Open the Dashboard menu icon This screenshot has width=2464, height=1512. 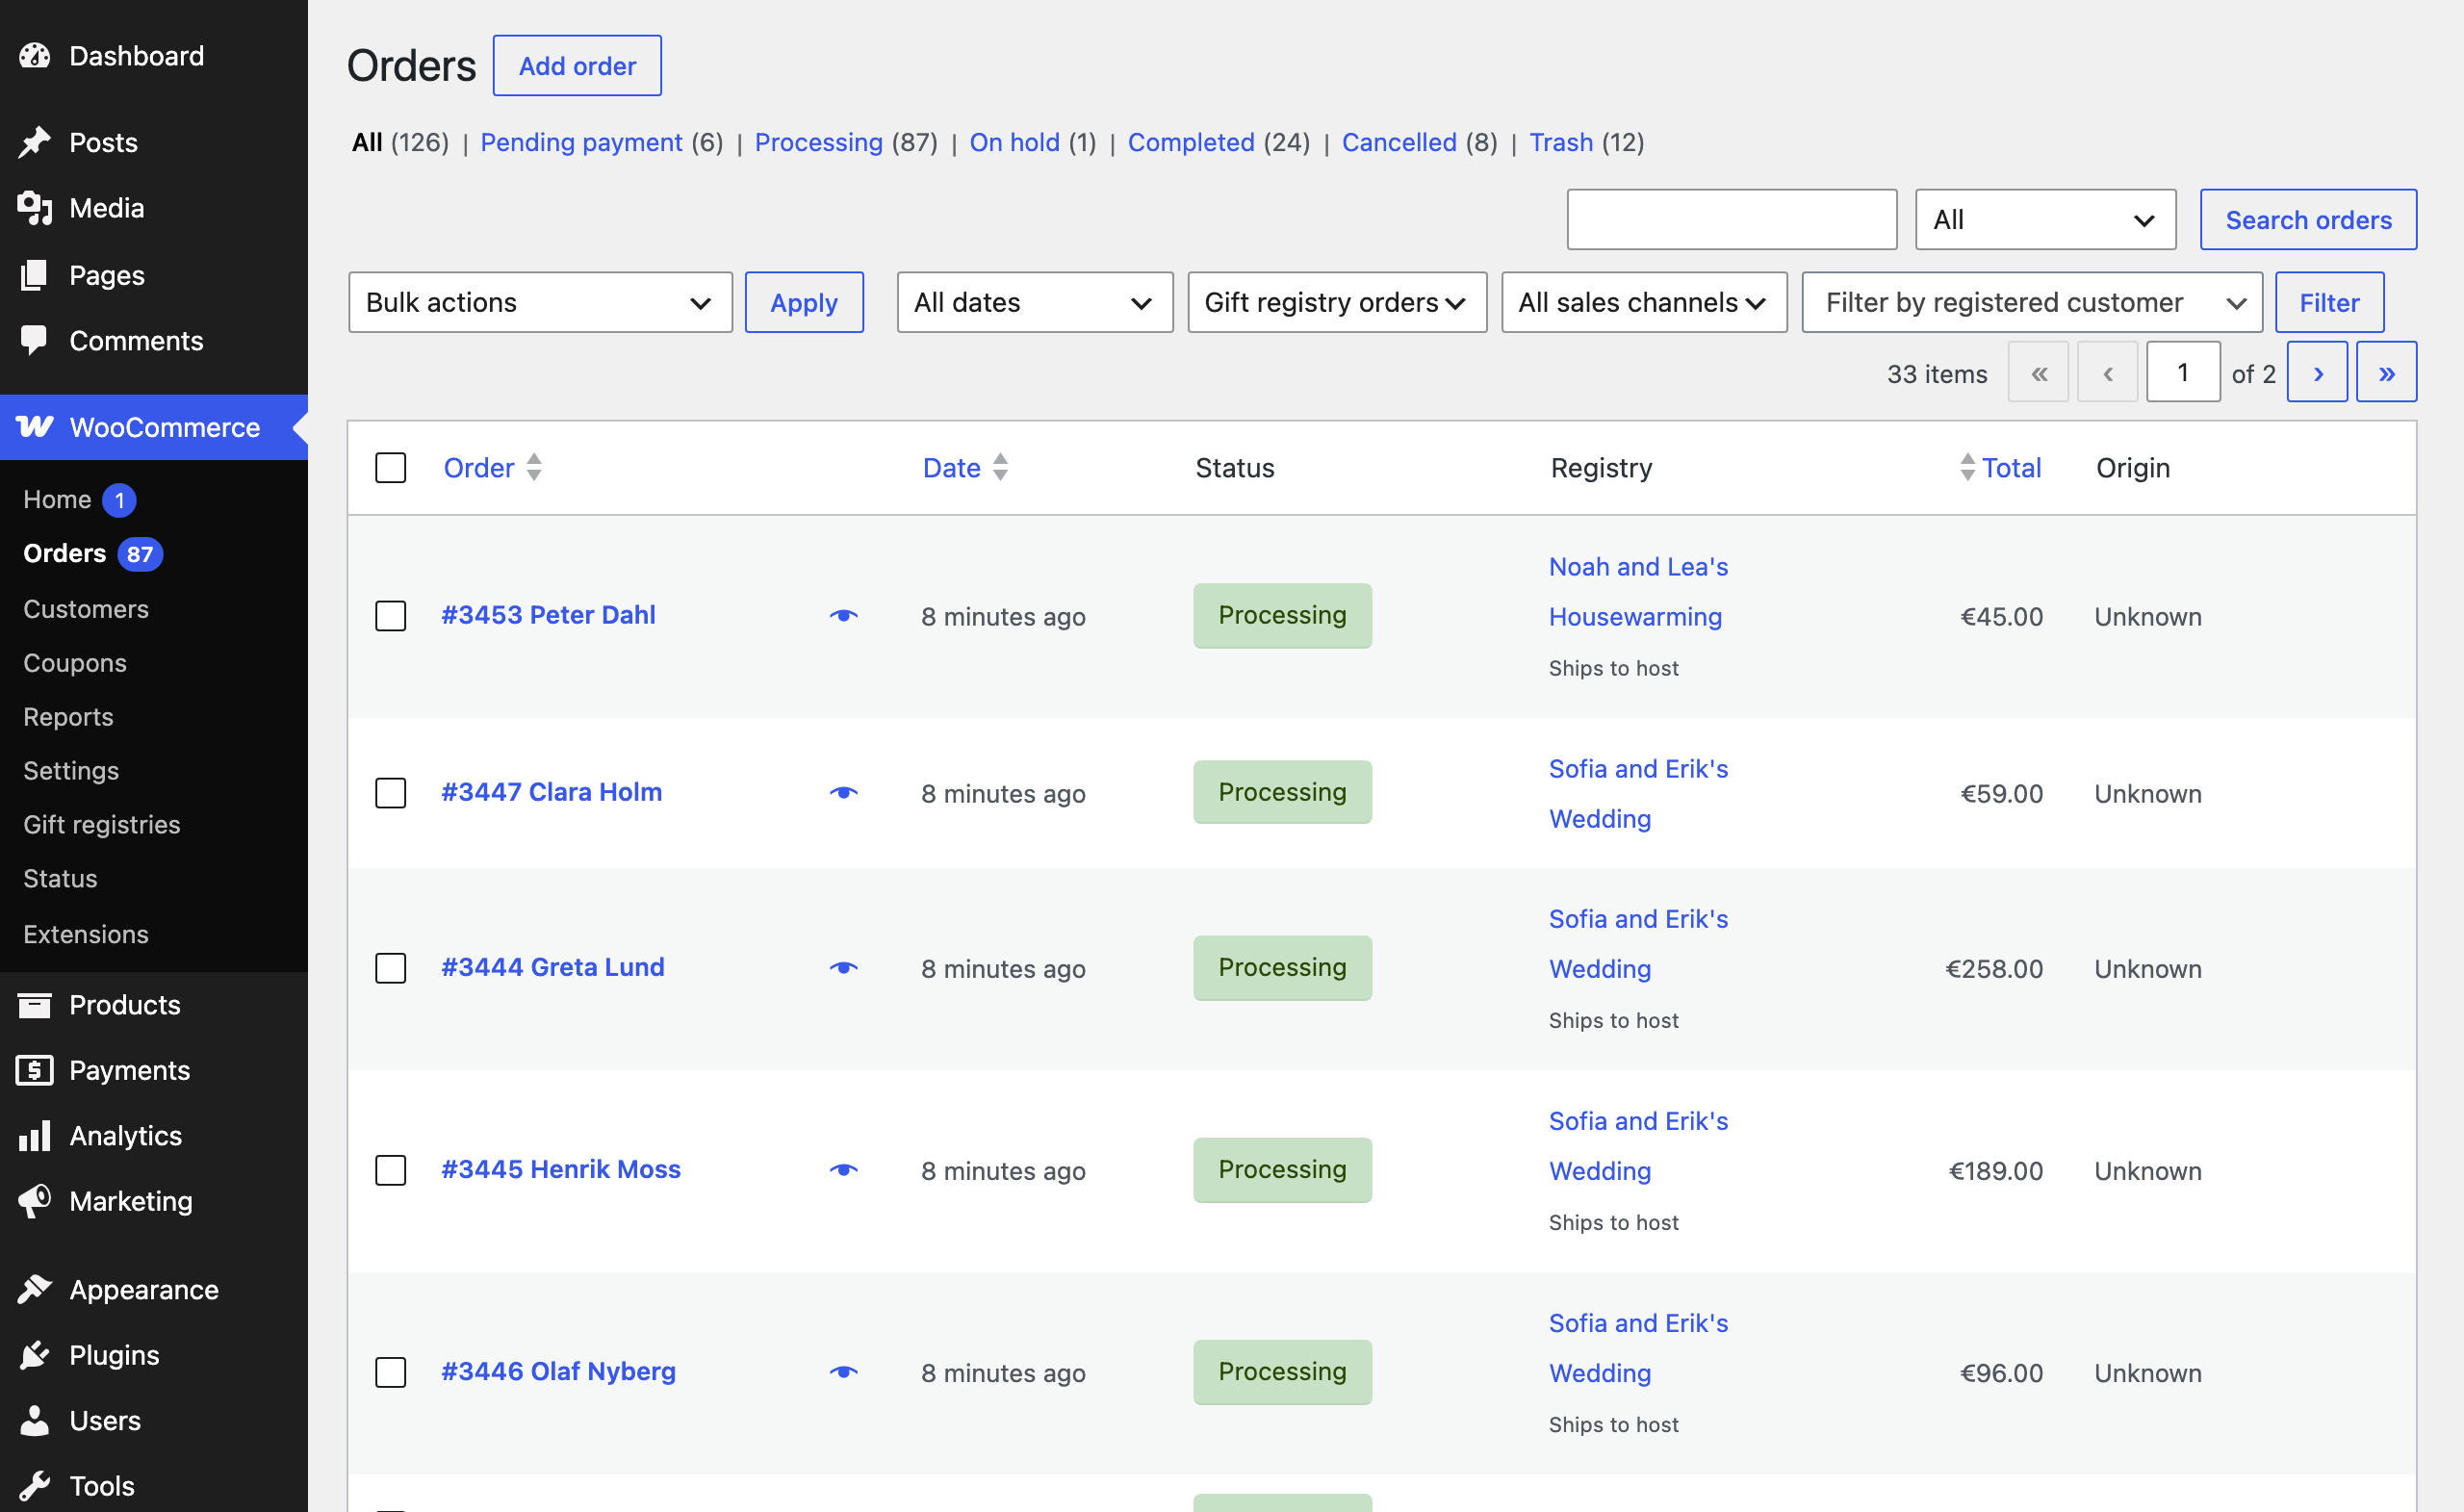[x=35, y=56]
